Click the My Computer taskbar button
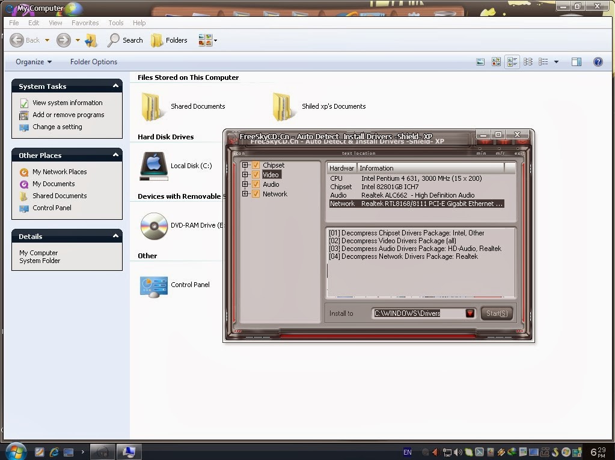 coord(128,452)
